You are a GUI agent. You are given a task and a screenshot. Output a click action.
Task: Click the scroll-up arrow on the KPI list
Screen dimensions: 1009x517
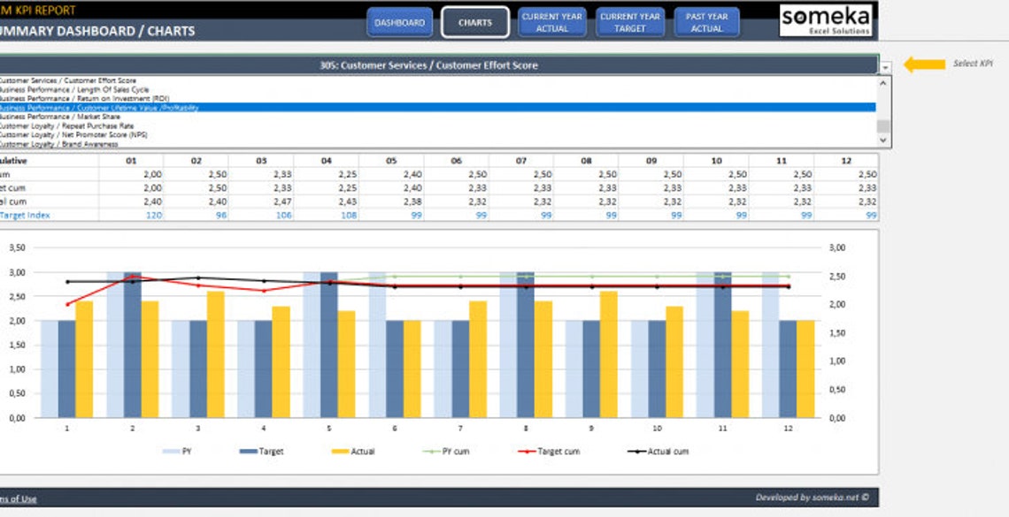click(x=883, y=81)
